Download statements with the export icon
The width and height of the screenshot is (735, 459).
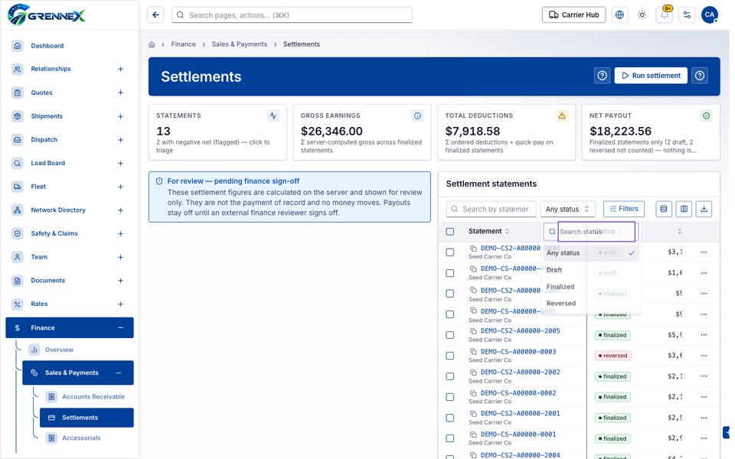tap(704, 209)
